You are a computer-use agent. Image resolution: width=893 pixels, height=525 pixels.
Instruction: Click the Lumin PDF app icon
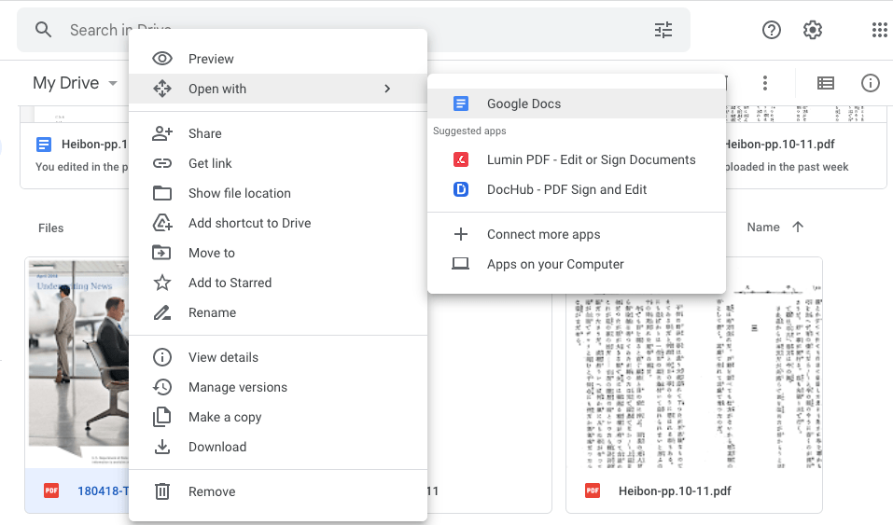click(x=460, y=159)
